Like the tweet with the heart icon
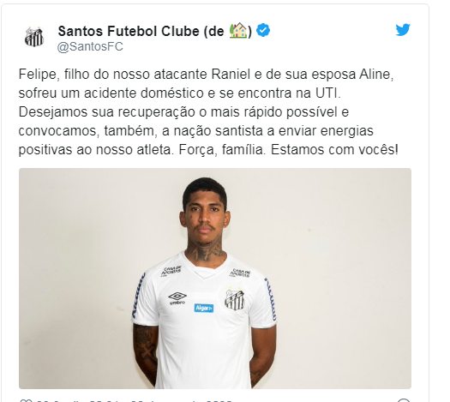Viewport: 450px width, 402px height. (x=25, y=400)
